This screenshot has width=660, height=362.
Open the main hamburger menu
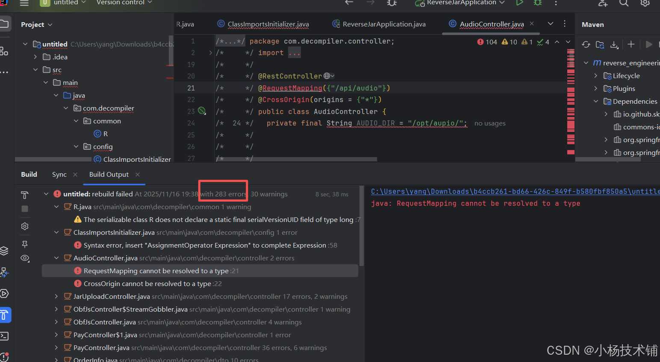click(x=24, y=3)
